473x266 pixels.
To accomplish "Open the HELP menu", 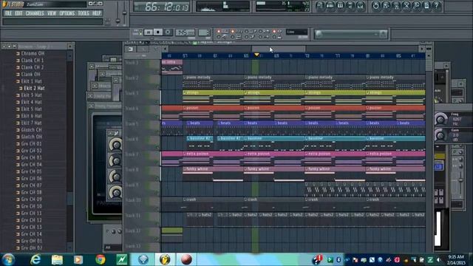I will [97, 13].
